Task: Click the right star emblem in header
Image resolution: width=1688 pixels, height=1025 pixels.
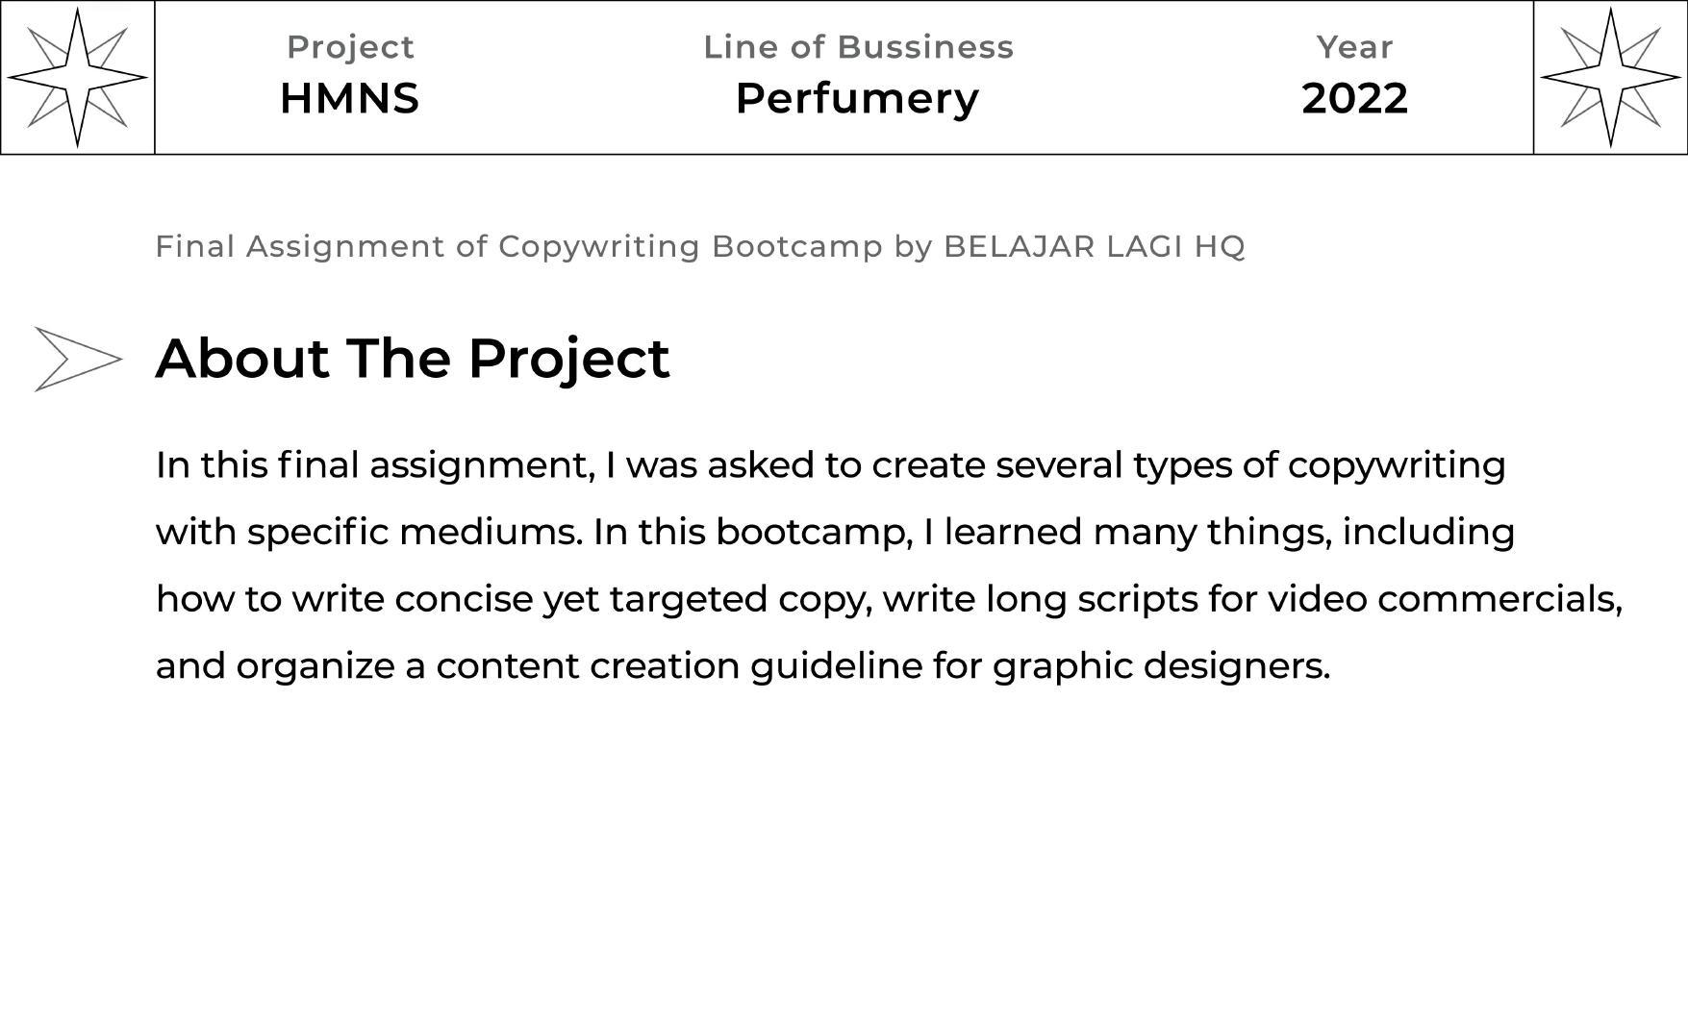Action: (x=1610, y=77)
